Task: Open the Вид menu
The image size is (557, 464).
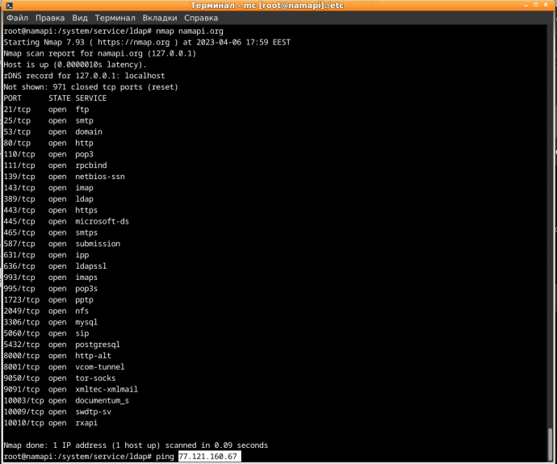Action: (x=80, y=17)
